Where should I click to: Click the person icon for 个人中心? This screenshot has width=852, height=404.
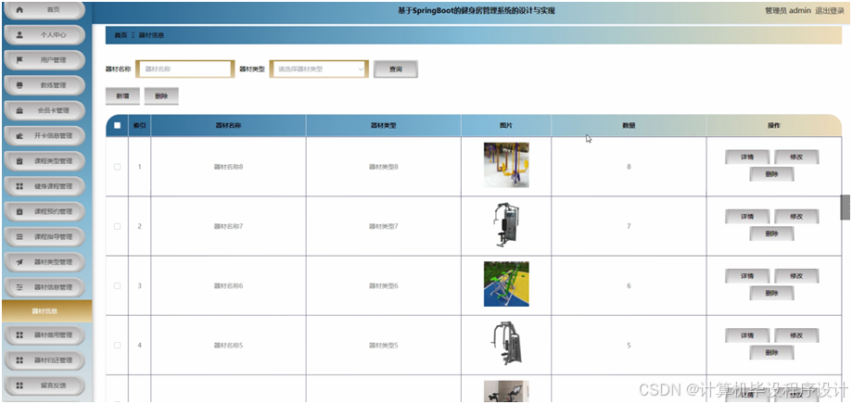pyautogui.click(x=20, y=35)
